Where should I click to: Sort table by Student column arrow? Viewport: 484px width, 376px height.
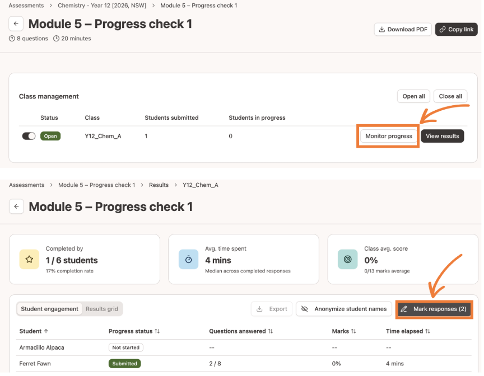(46, 331)
